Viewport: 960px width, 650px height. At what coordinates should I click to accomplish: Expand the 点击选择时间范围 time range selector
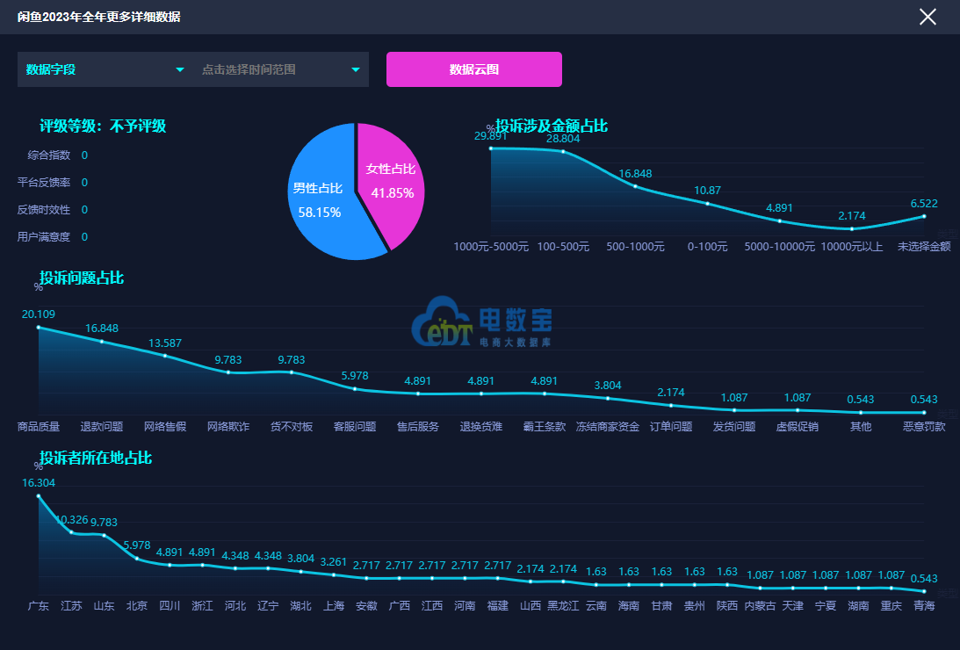click(x=279, y=69)
